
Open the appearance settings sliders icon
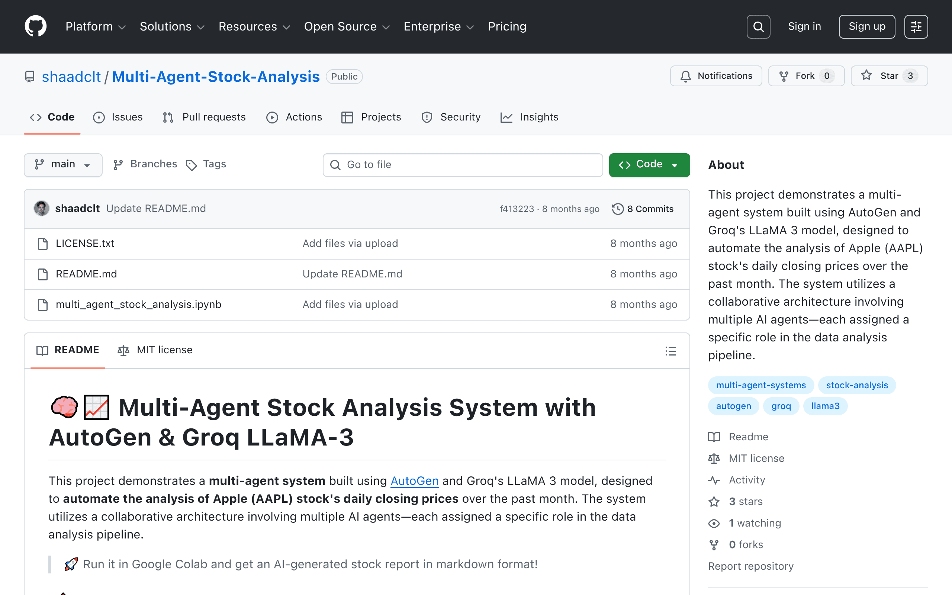coord(916,27)
